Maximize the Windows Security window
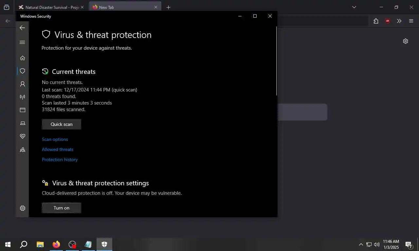Viewport: 419px width, 251px height. tap(255, 16)
